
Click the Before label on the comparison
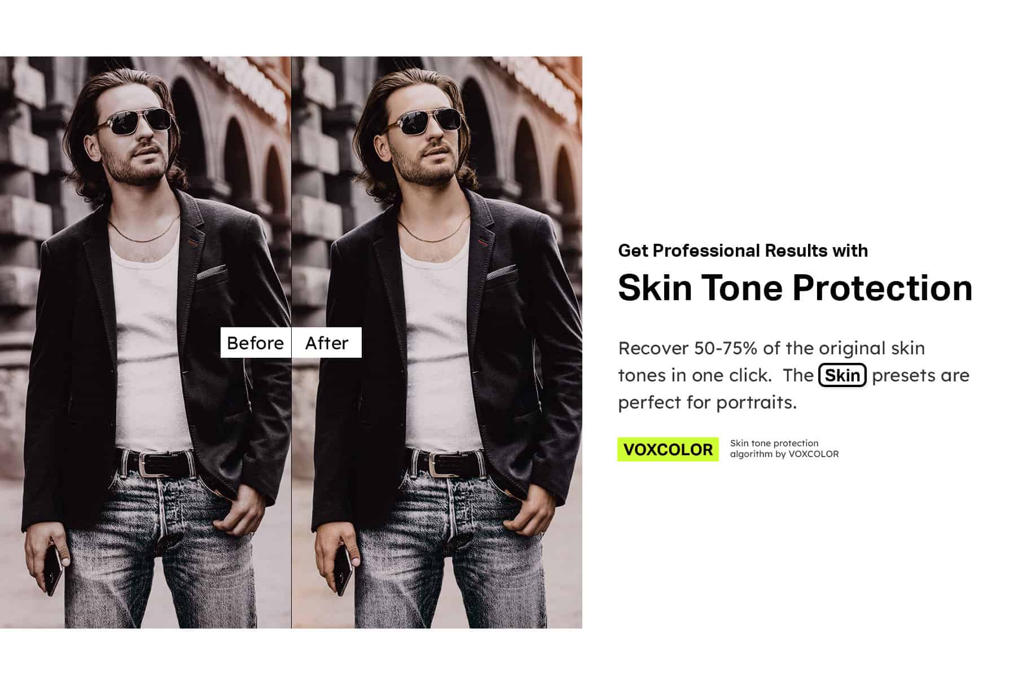tap(255, 342)
